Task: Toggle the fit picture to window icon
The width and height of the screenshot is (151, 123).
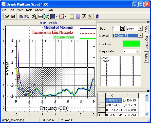Action: [x=47, y=16]
